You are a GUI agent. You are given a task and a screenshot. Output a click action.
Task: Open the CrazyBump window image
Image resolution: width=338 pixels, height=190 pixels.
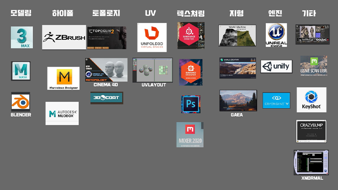[311, 131]
